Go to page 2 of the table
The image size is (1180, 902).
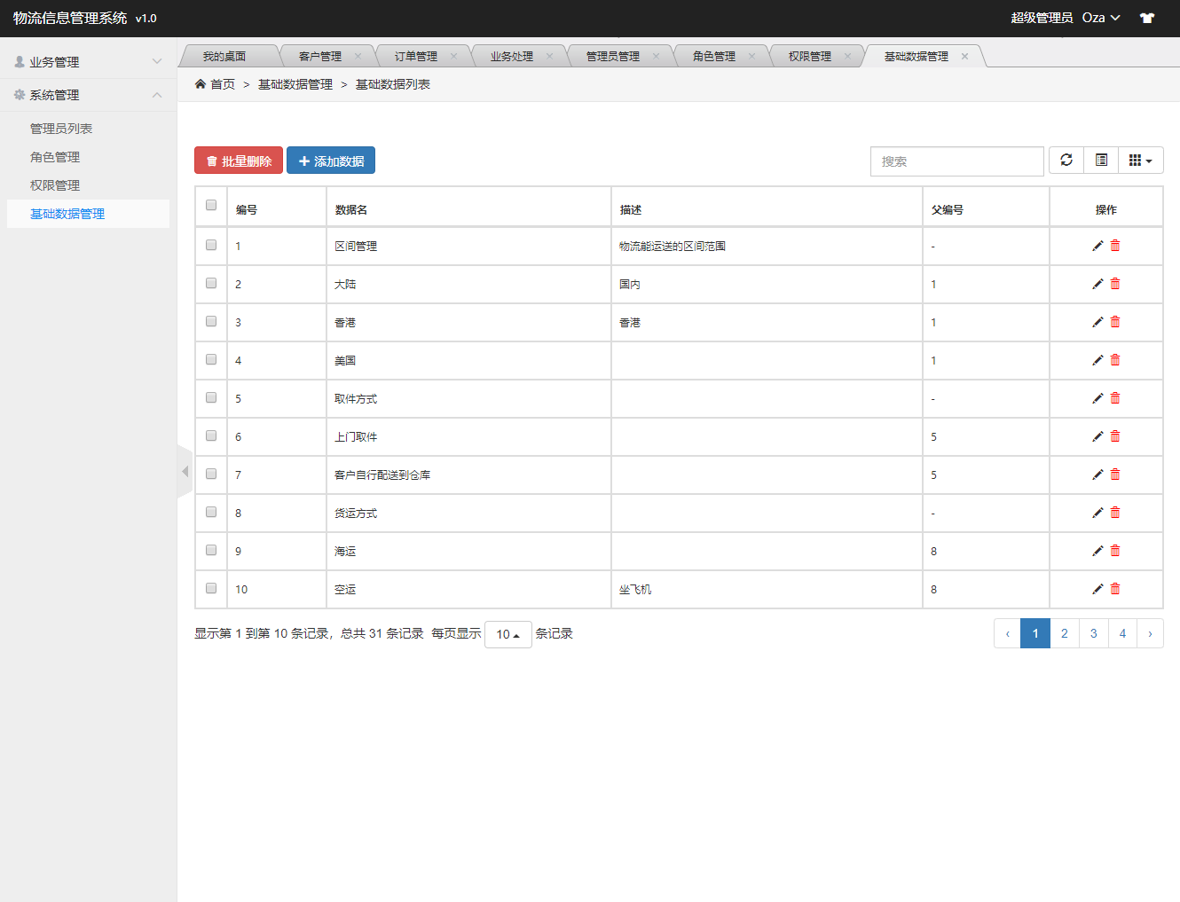pyautogui.click(x=1065, y=633)
